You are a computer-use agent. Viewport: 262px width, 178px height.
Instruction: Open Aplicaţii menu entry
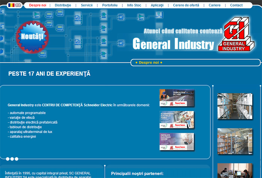157,5
